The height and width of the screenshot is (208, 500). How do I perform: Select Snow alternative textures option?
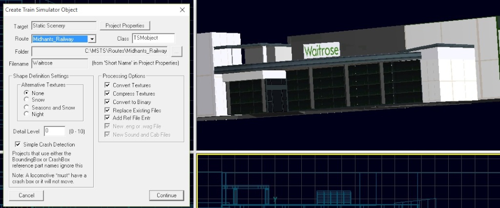[x=26, y=100]
